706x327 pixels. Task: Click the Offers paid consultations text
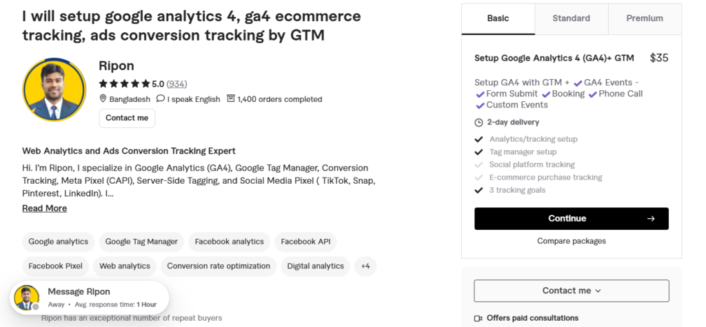click(x=532, y=318)
